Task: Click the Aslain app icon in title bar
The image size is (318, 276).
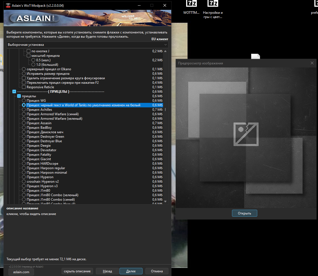Action: click(x=8, y=5)
